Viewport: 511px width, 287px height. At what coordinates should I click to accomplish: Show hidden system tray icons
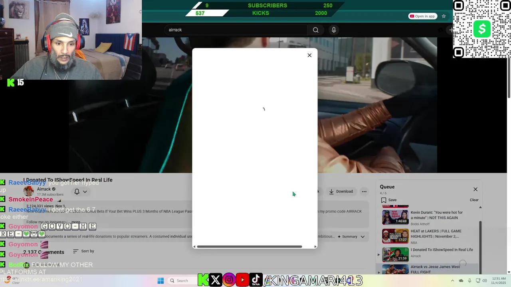(452, 281)
